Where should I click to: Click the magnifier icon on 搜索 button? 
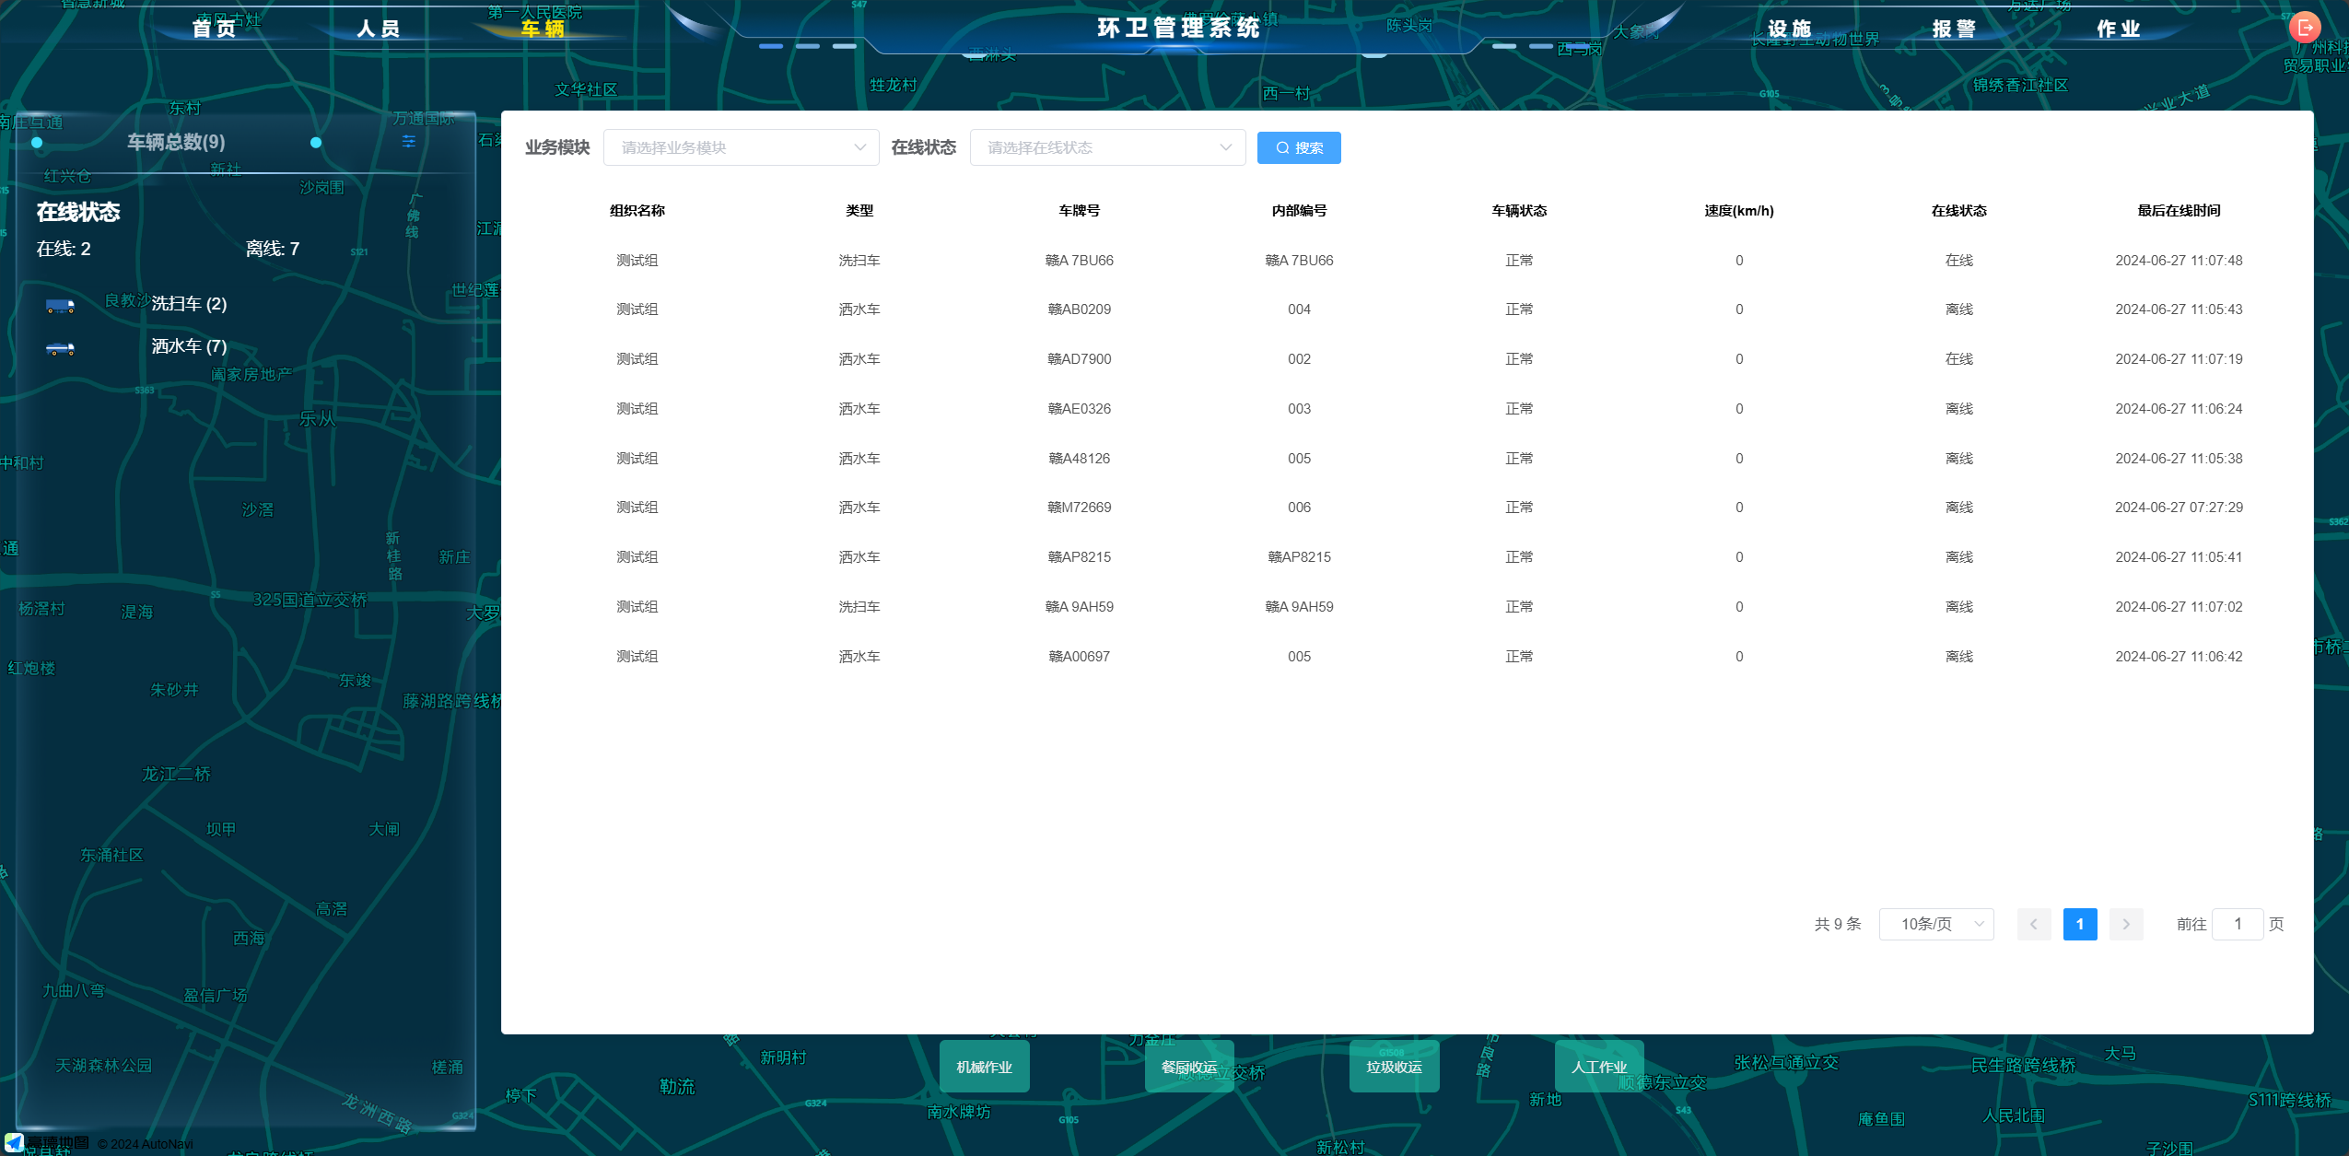1282,148
